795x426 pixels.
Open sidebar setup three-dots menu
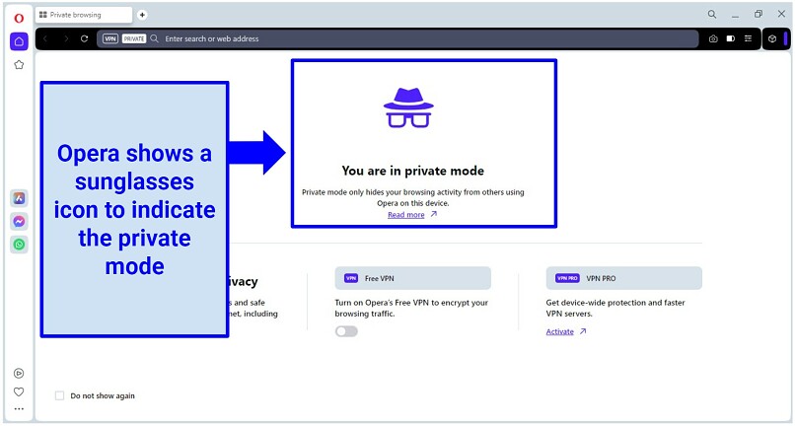(x=19, y=409)
